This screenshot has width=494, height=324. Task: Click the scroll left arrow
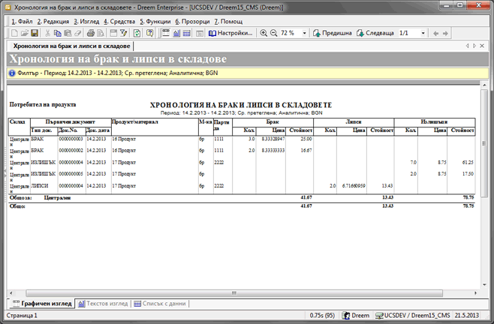pos(11,293)
